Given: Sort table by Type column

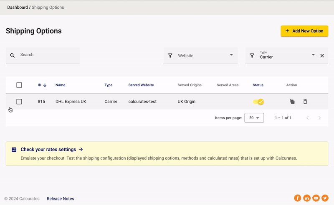Looking at the screenshot, I should (109, 85).
